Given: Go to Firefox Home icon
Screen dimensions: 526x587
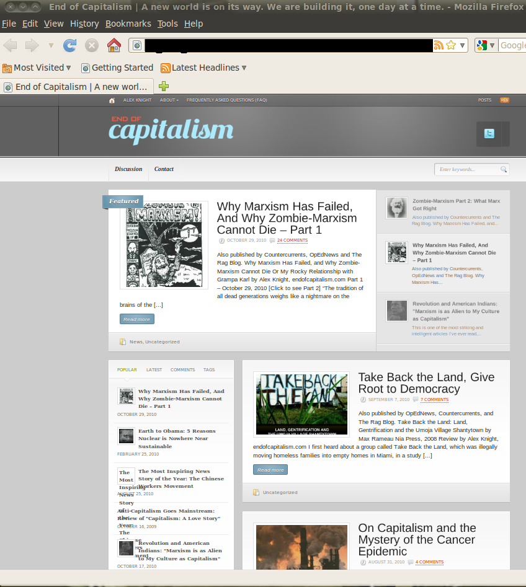Looking at the screenshot, I should click(114, 45).
